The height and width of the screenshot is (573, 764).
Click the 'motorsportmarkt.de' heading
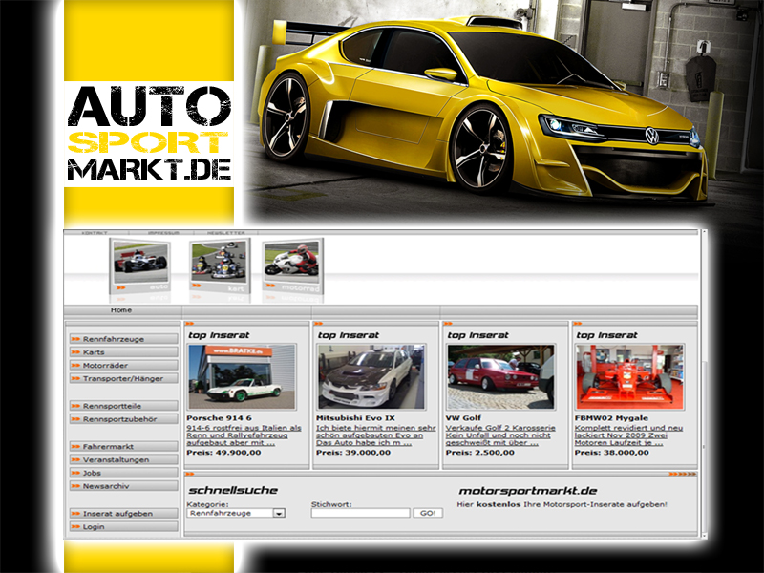coord(528,491)
